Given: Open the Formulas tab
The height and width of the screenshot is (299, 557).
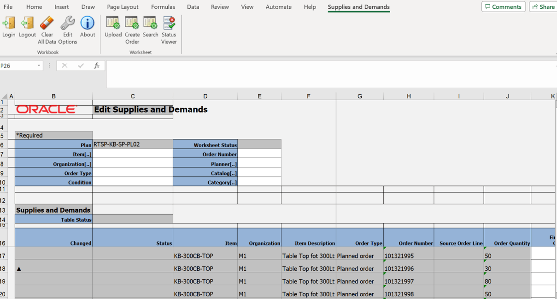Looking at the screenshot, I should coord(163,7).
